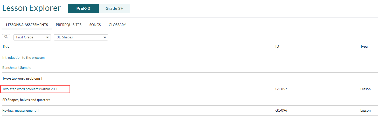
Task: Open Introduction to the program link
Action: pos(23,57)
